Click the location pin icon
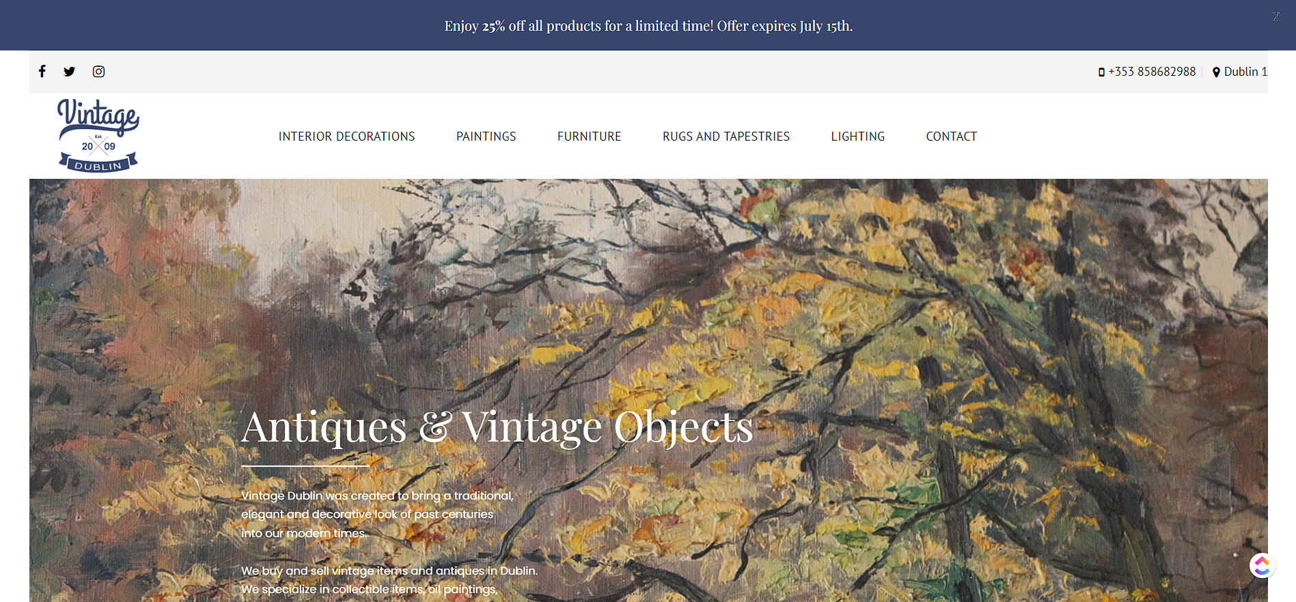Image resolution: width=1296 pixels, height=602 pixels. (1216, 72)
